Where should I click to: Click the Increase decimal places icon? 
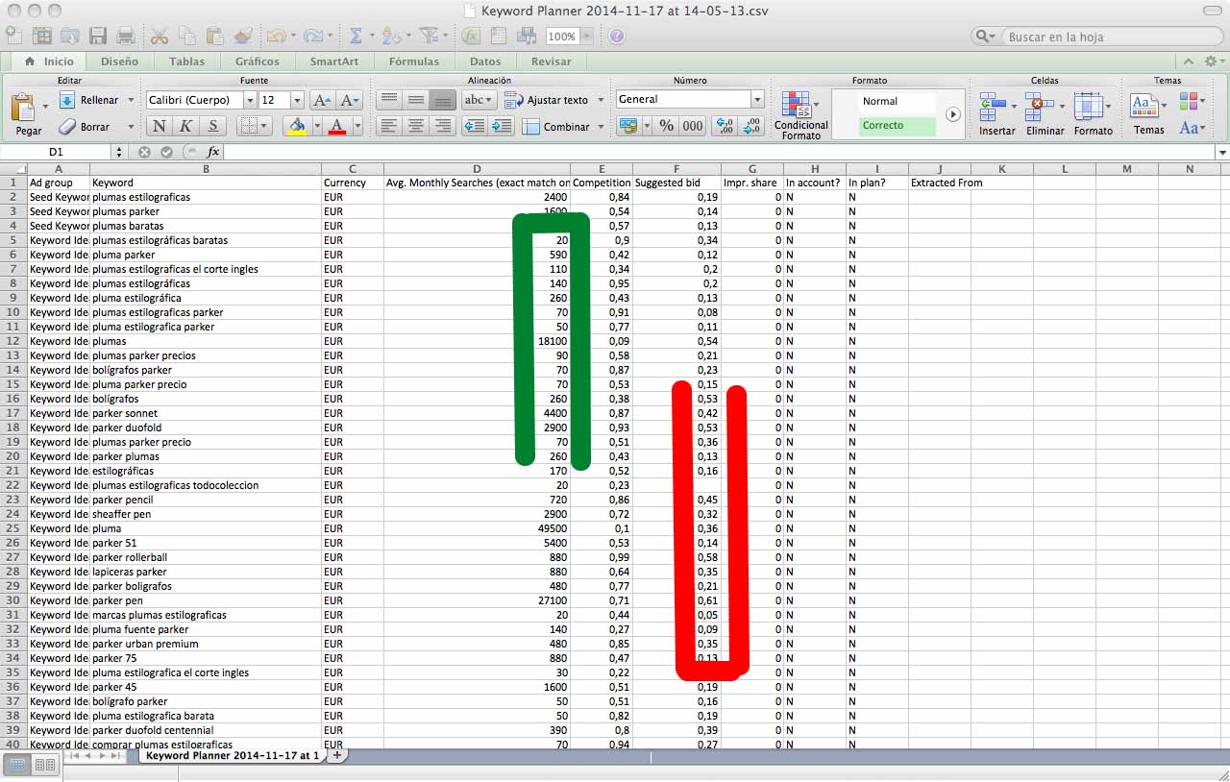[726, 126]
